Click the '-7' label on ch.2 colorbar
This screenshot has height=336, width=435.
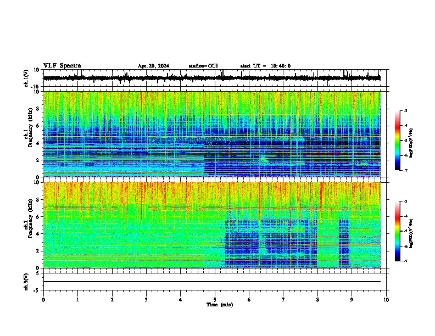pyautogui.click(x=405, y=261)
